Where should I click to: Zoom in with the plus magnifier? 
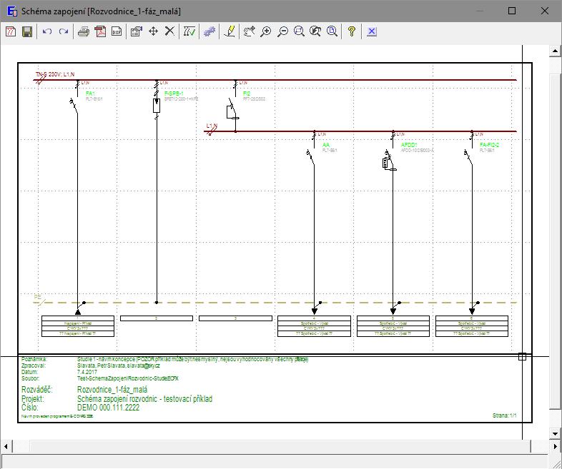coord(265,31)
